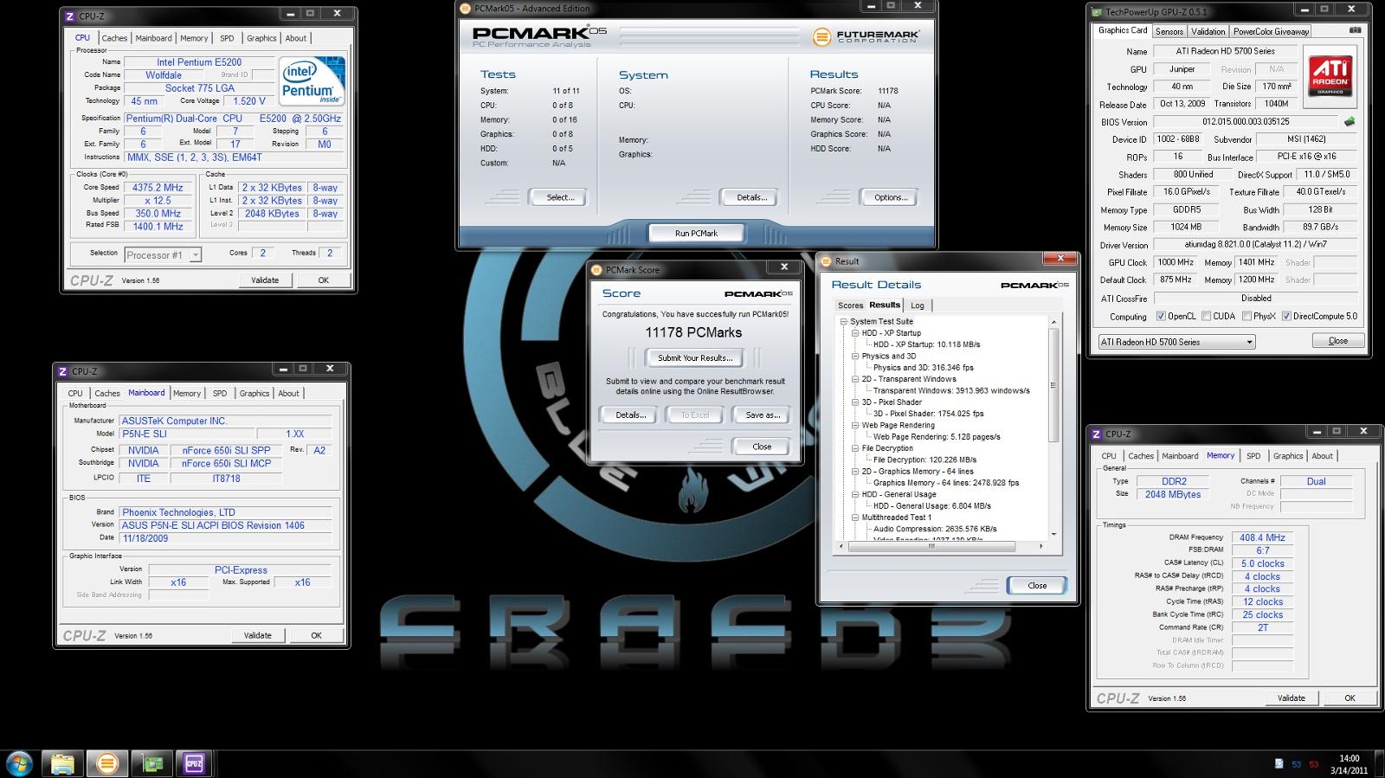Open the Sensors tab in GPU-Z

click(1169, 32)
